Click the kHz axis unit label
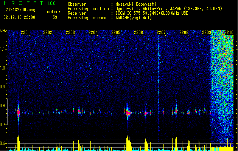Viewport: 238px width, 151px height. click(x=3, y=31)
